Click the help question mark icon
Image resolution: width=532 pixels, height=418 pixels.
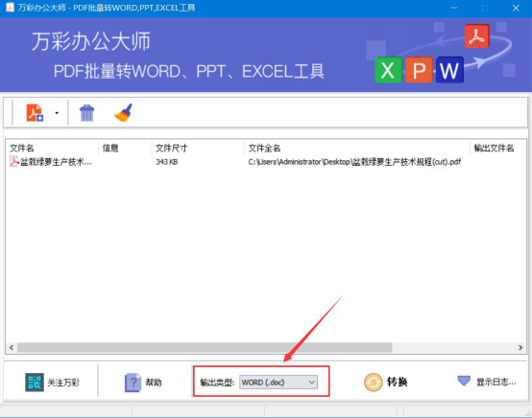tap(133, 383)
